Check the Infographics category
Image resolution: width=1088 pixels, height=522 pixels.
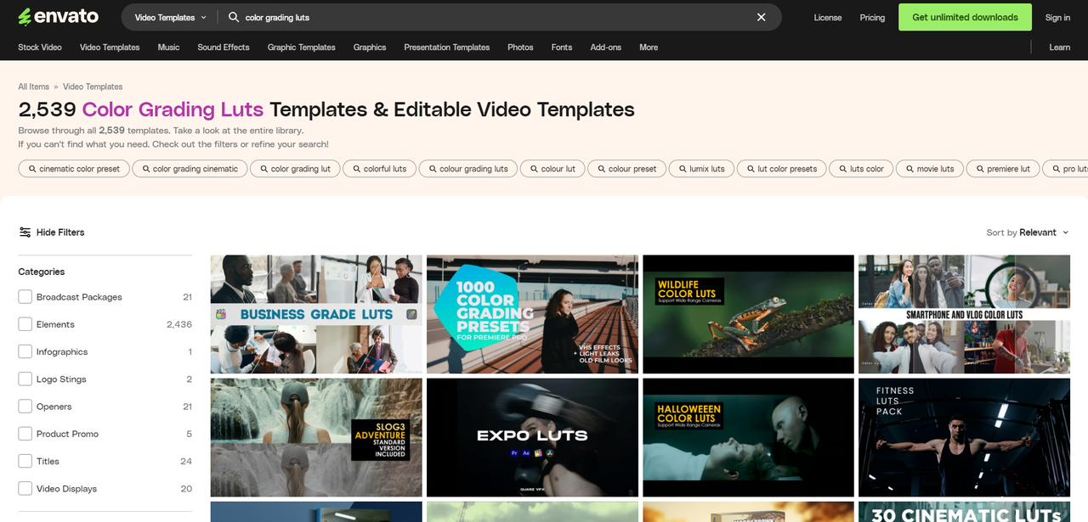click(x=25, y=351)
